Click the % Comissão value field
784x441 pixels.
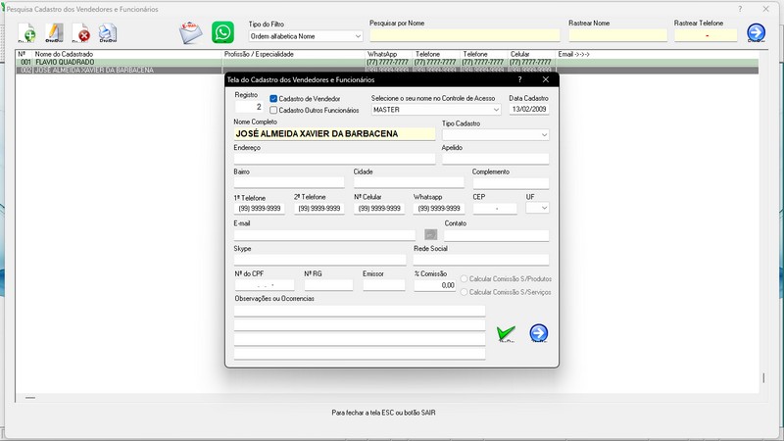[435, 285]
